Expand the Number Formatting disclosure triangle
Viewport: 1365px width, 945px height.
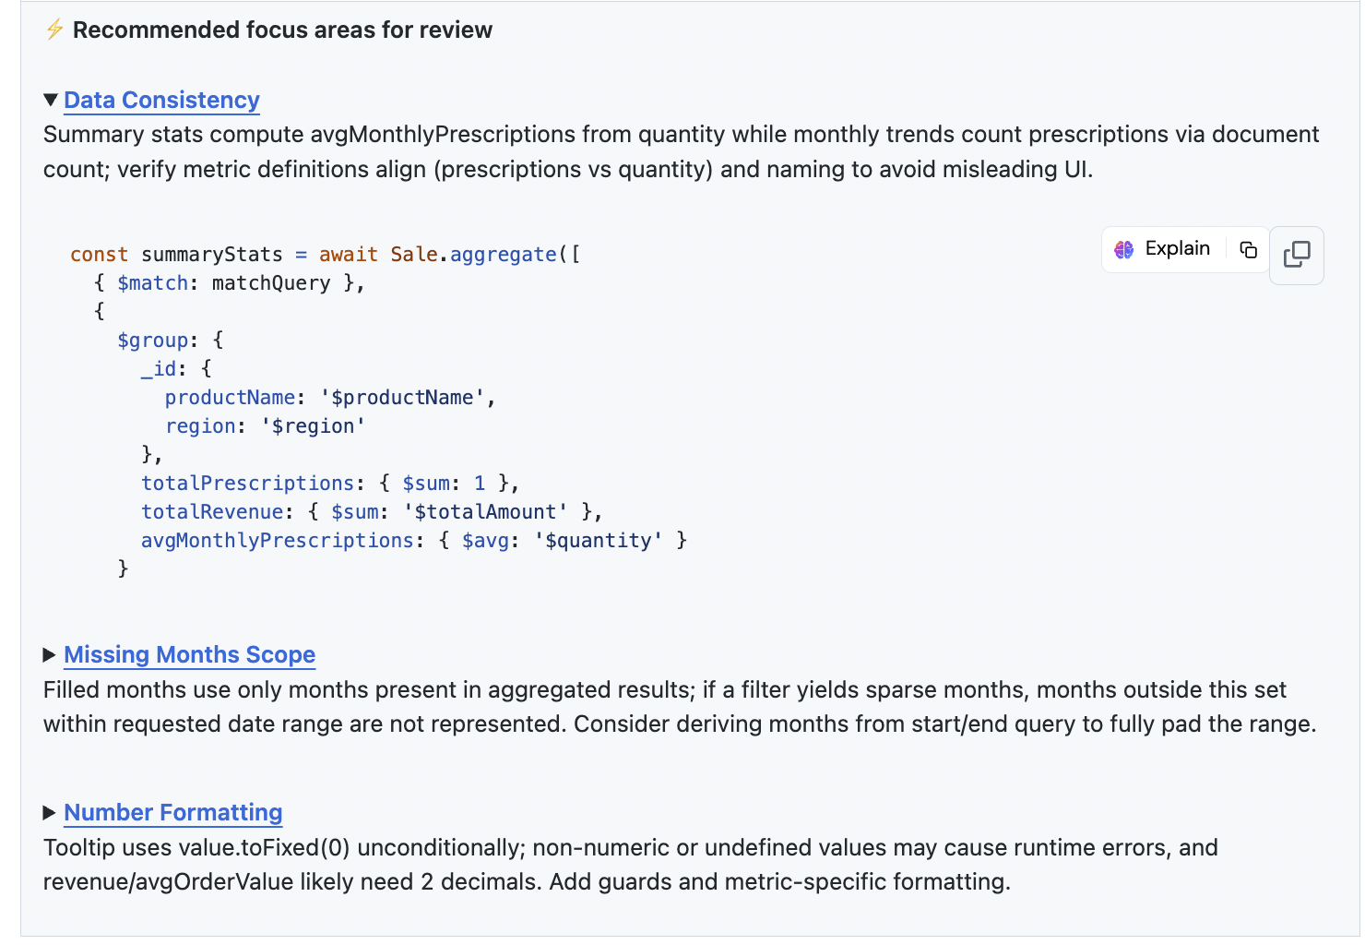50,813
